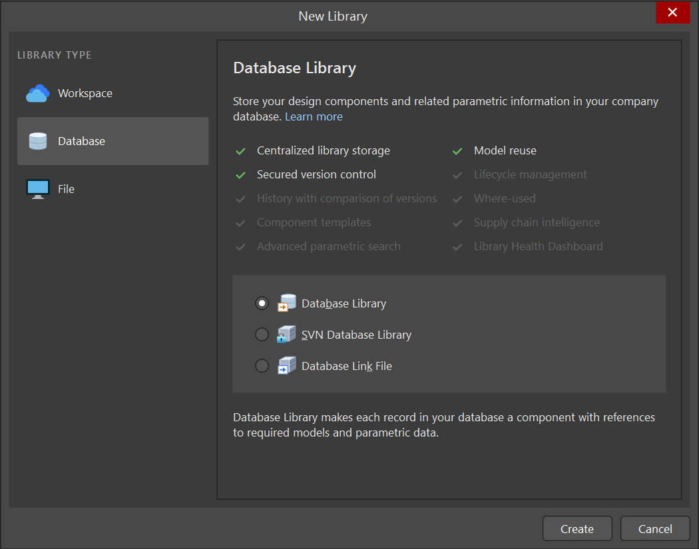Viewport: 699px width, 549px height.
Task: Click the File monitor icon
Action: pos(38,189)
